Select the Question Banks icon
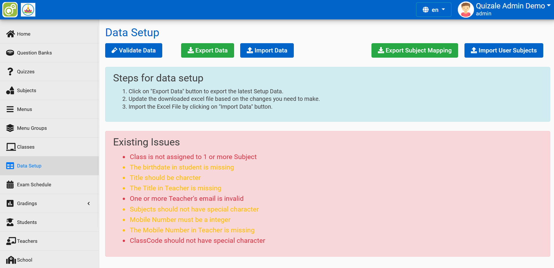This screenshot has height=268, width=554. pyautogui.click(x=10, y=52)
